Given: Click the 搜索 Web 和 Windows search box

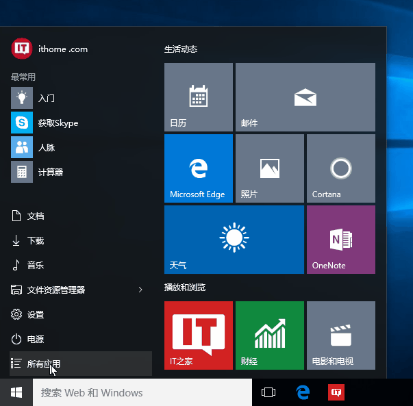Looking at the screenshot, I should point(142,393).
